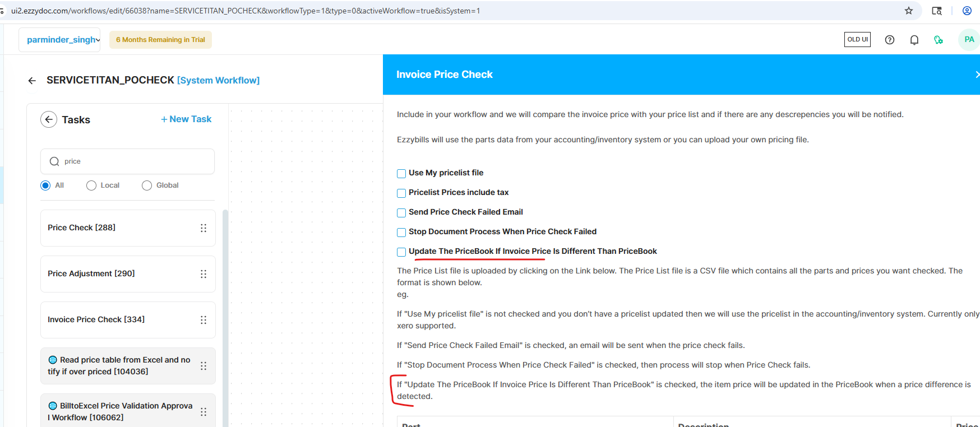Image resolution: width=980 pixels, height=427 pixels.
Task: Click the Tasks panel heading
Action: 76,120
